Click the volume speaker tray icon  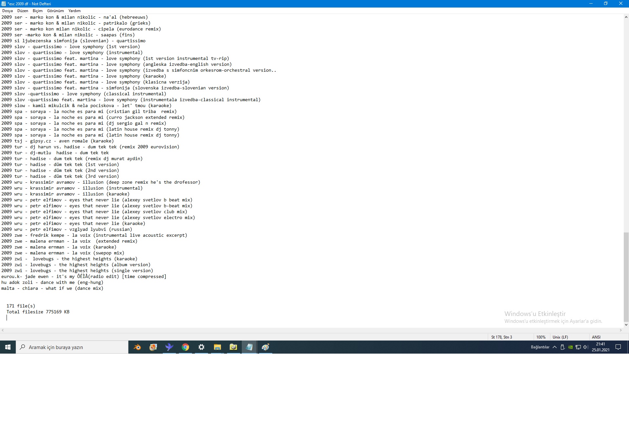click(586, 347)
